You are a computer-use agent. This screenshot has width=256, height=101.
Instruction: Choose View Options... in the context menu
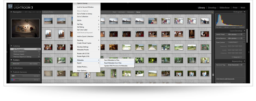pos(87,71)
